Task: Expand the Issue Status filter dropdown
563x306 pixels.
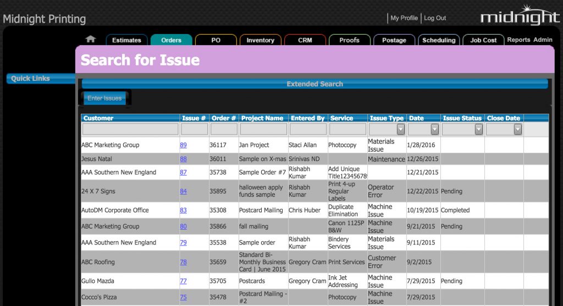Action: point(478,129)
